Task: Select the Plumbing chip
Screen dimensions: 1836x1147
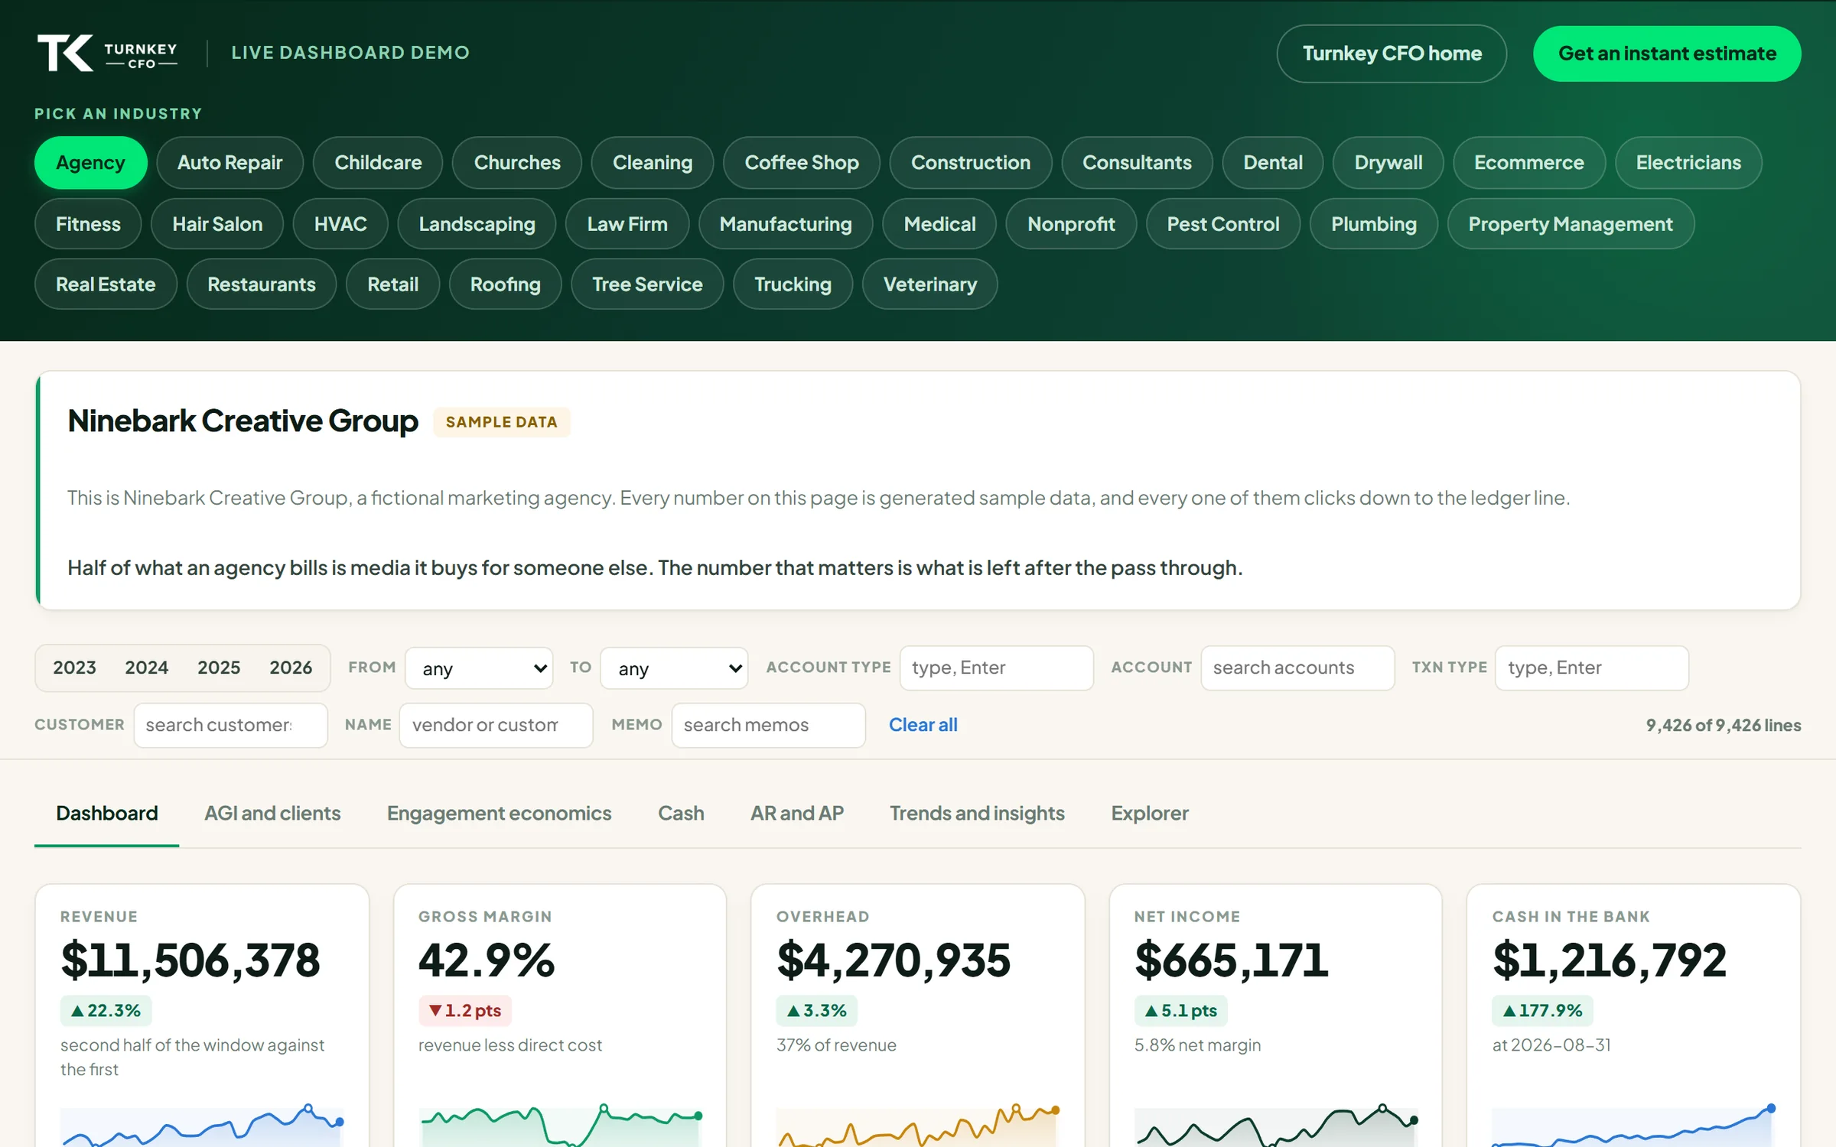Action: [x=1374, y=224]
